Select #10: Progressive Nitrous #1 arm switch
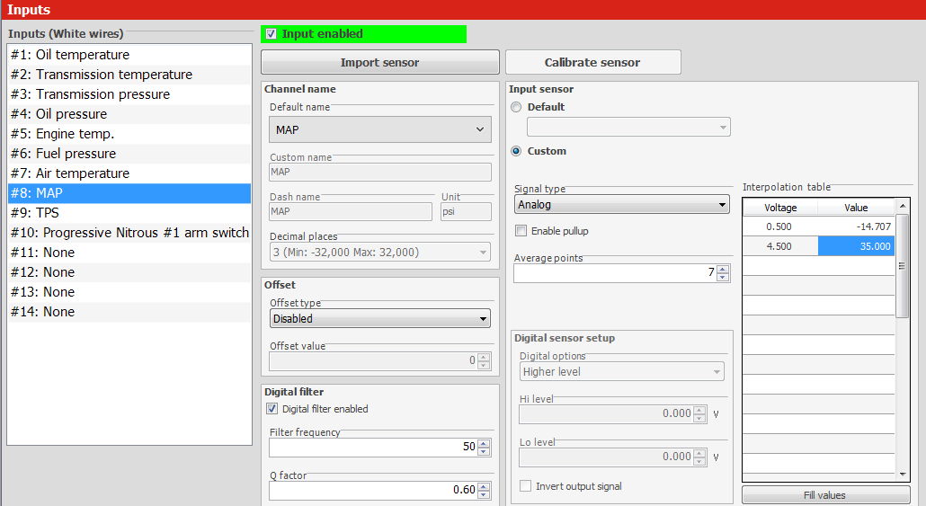The height and width of the screenshot is (506, 926). [x=129, y=233]
